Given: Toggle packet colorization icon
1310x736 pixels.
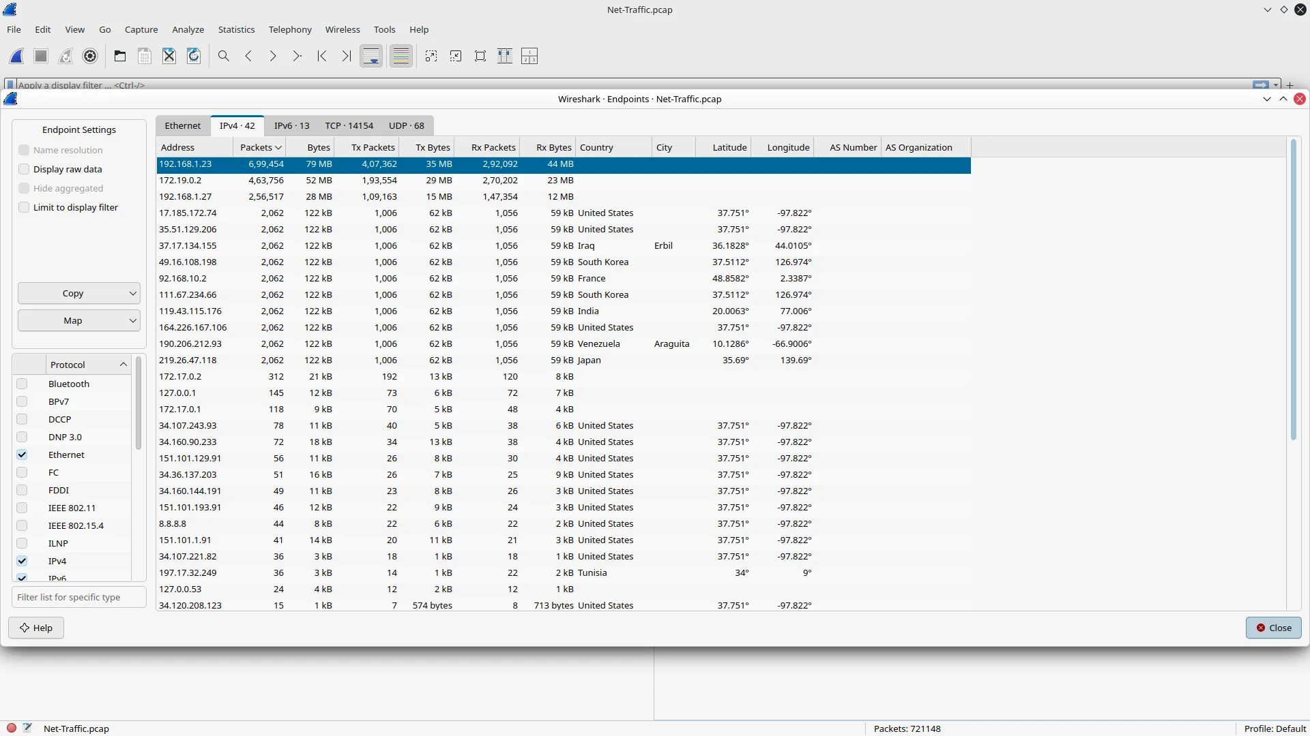Looking at the screenshot, I should (401, 56).
